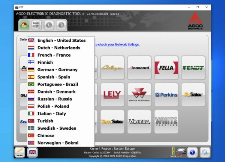
Task: Pick Russian - Russia language
Action: pyautogui.click(x=61, y=99)
